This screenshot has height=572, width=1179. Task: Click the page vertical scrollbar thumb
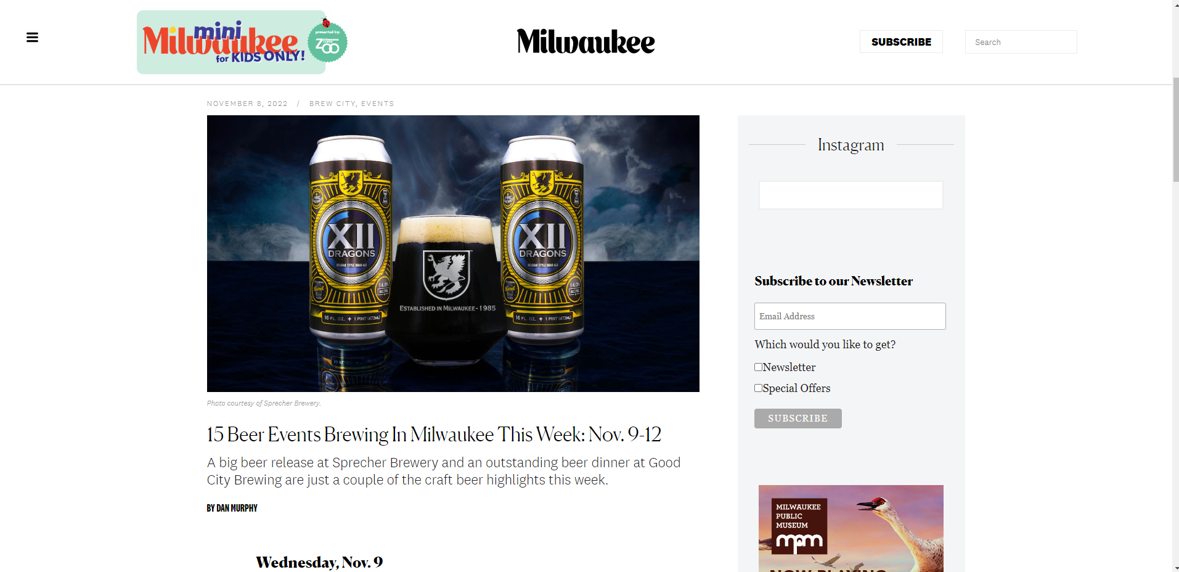click(x=1175, y=129)
